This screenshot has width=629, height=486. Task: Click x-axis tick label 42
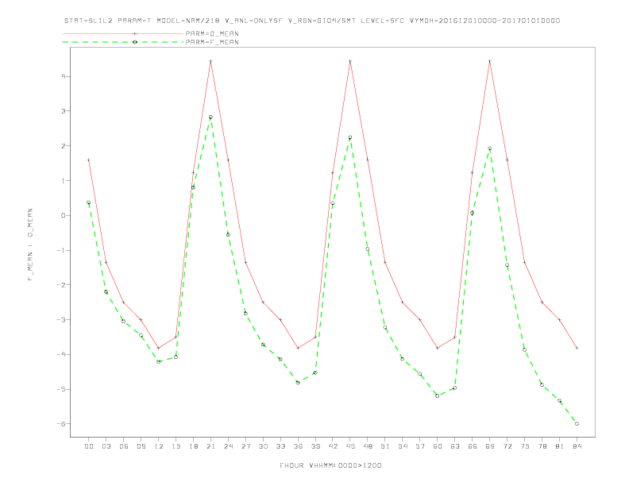coord(333,446)
